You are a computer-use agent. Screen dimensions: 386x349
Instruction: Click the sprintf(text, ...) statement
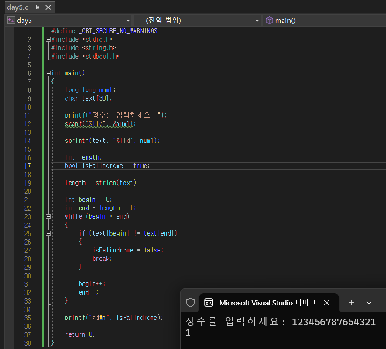point(112,141)
